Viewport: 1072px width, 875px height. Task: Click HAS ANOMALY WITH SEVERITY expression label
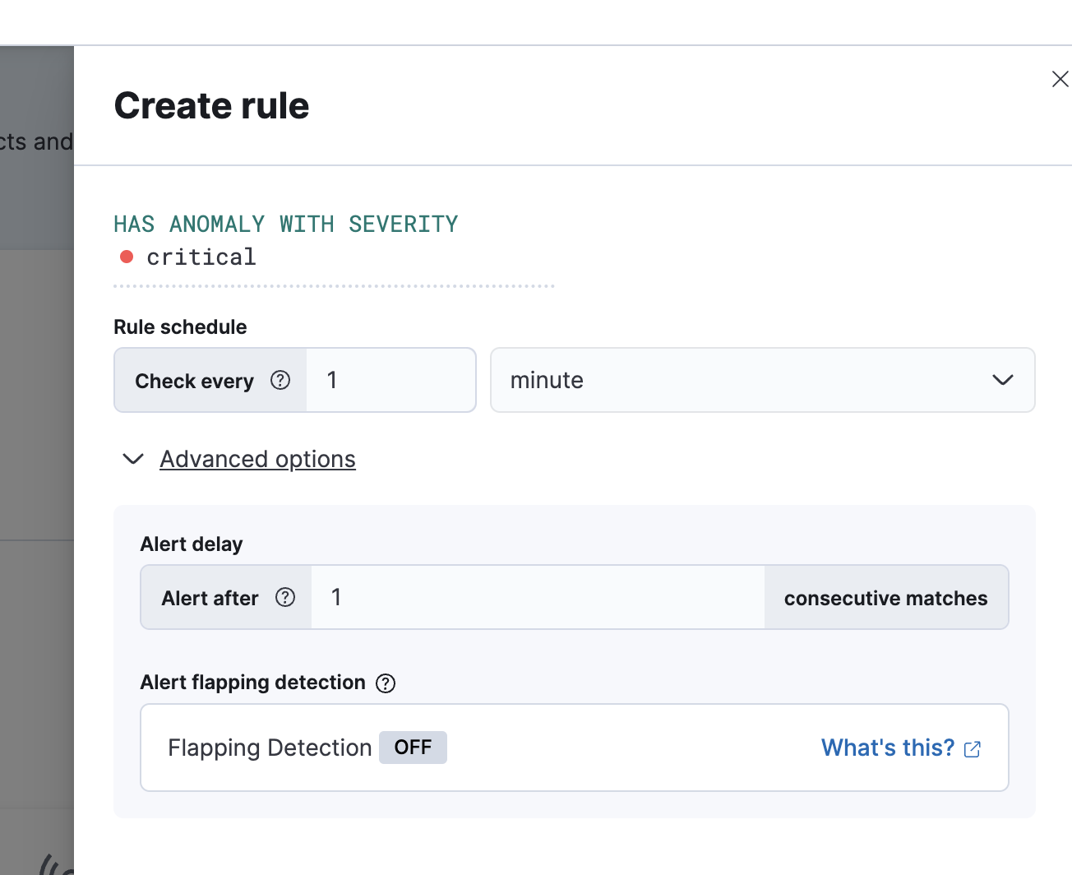[286, 224]
